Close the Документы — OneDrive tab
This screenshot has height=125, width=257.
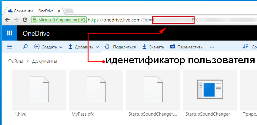pyautogui.click(x=59, y=11)
